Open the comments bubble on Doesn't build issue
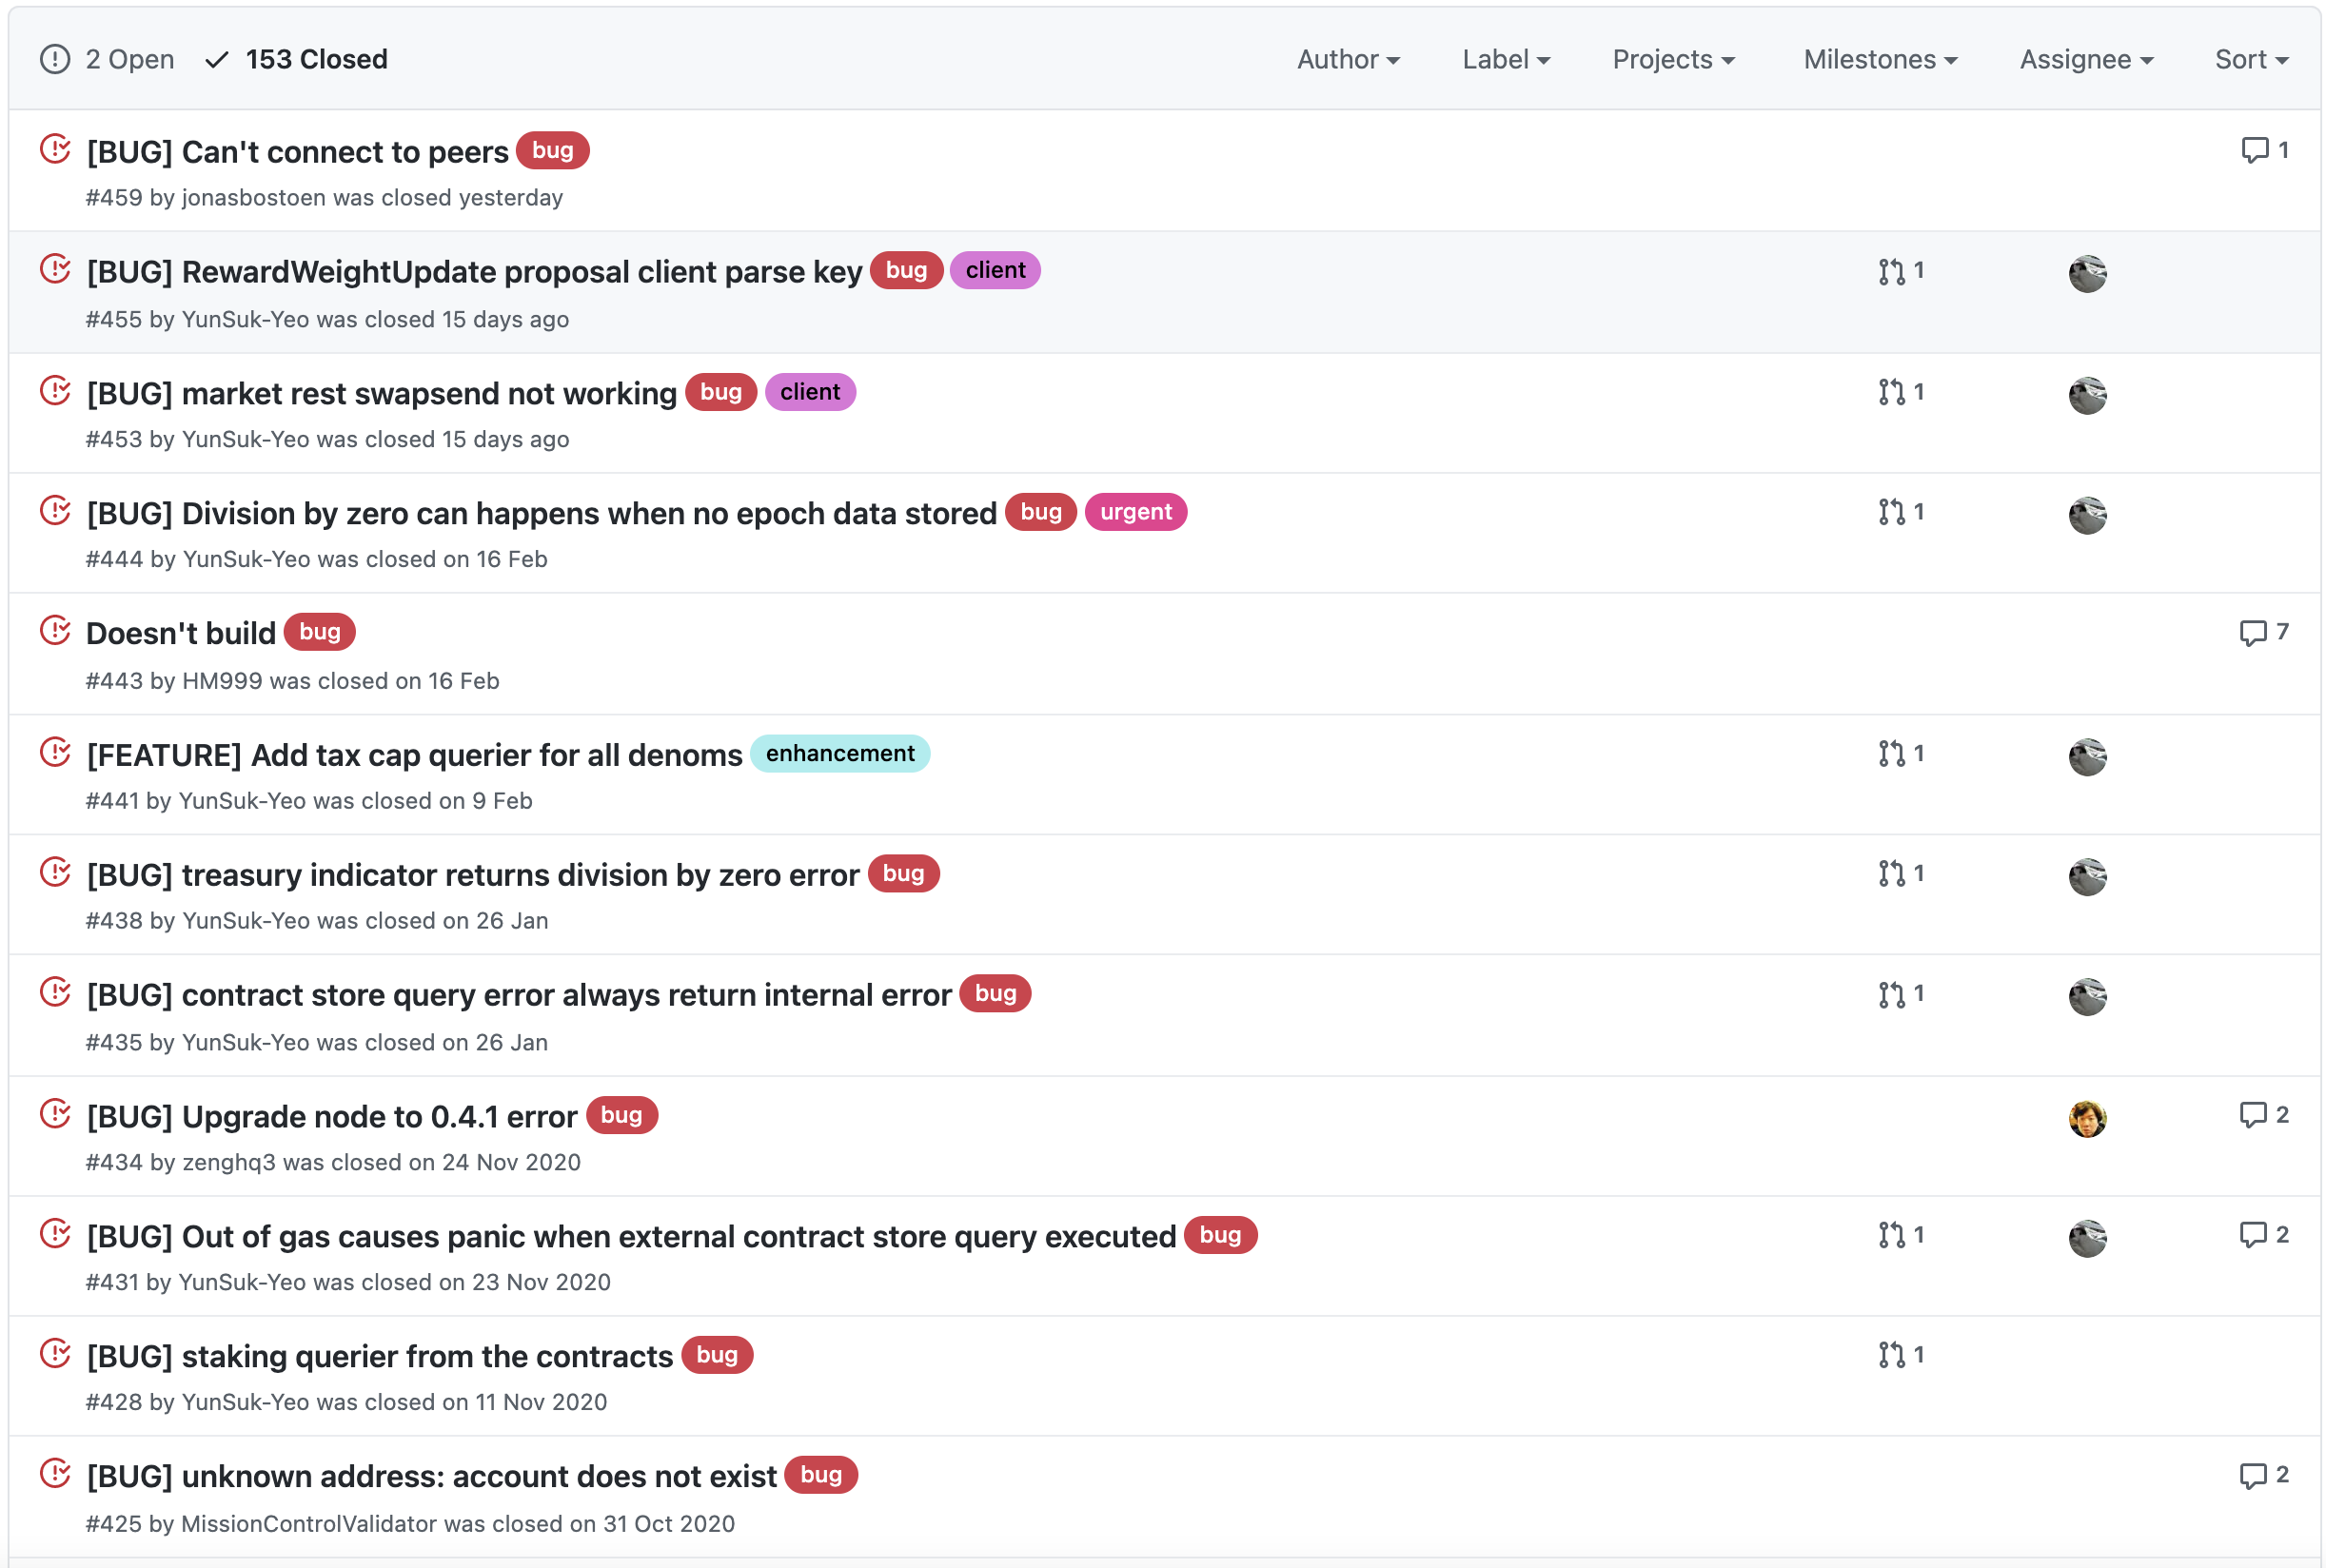 (2252, 633)
